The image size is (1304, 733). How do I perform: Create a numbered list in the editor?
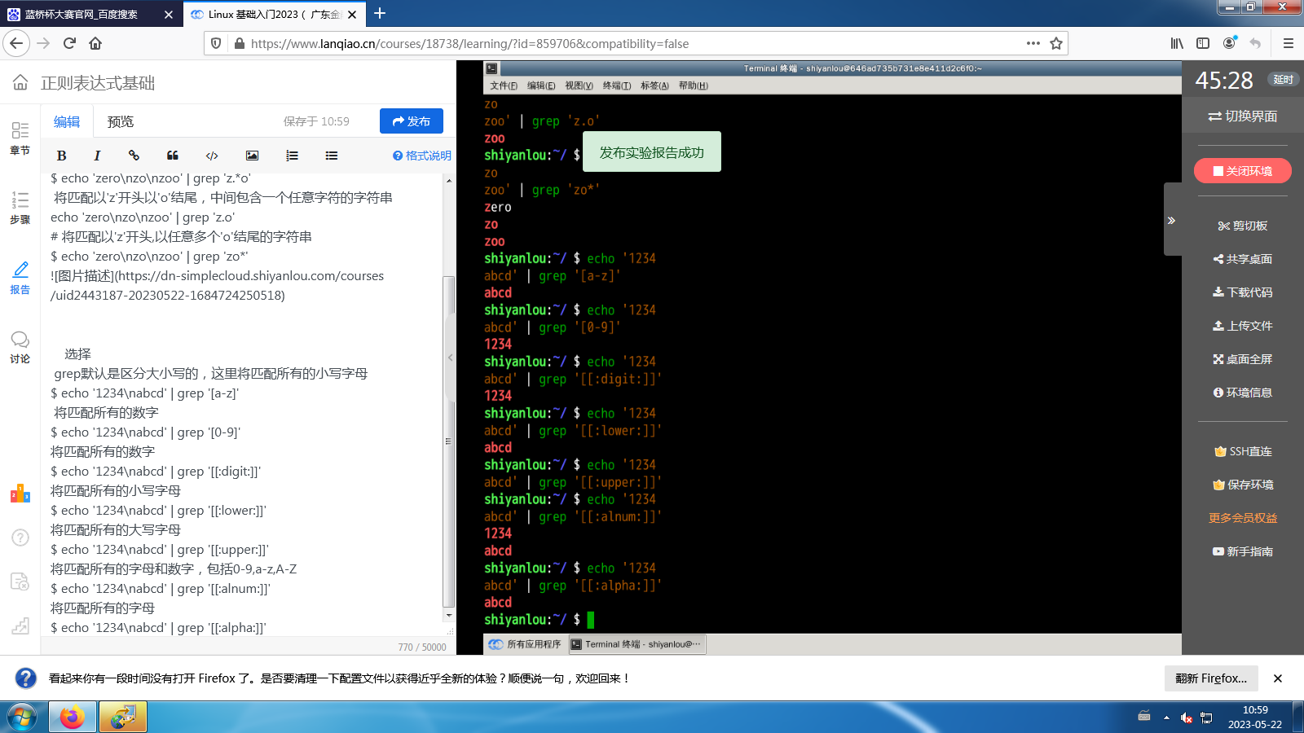(292, 156)
